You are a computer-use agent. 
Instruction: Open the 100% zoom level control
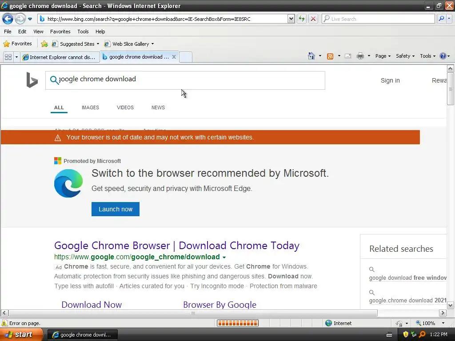pyautogui.click(x=431, y=323)
